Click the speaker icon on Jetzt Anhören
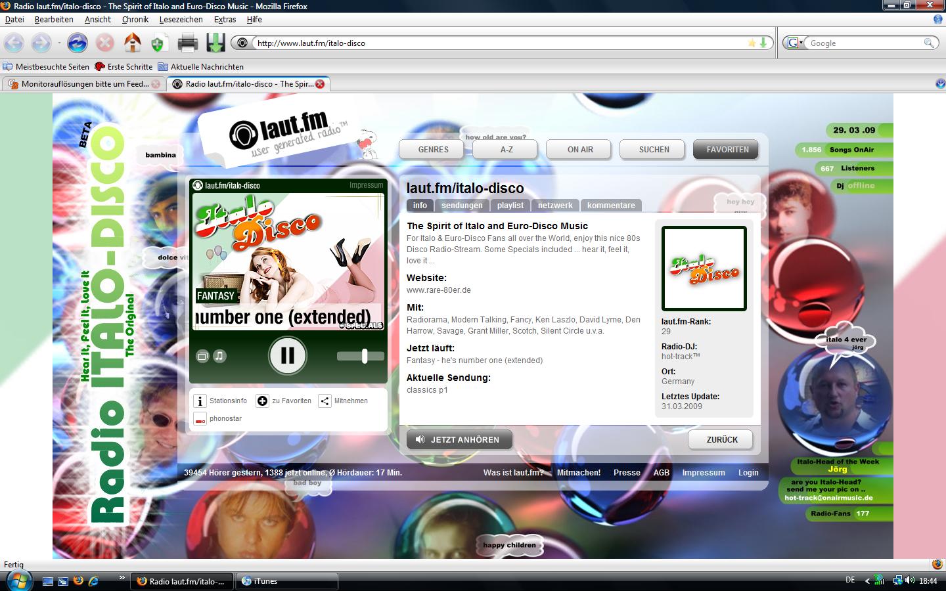The image size is (946, 591). [x=420, y=440]
